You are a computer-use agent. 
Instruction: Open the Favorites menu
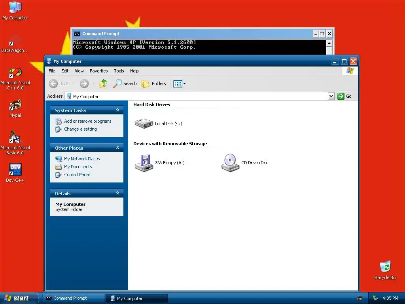[98, 71]
